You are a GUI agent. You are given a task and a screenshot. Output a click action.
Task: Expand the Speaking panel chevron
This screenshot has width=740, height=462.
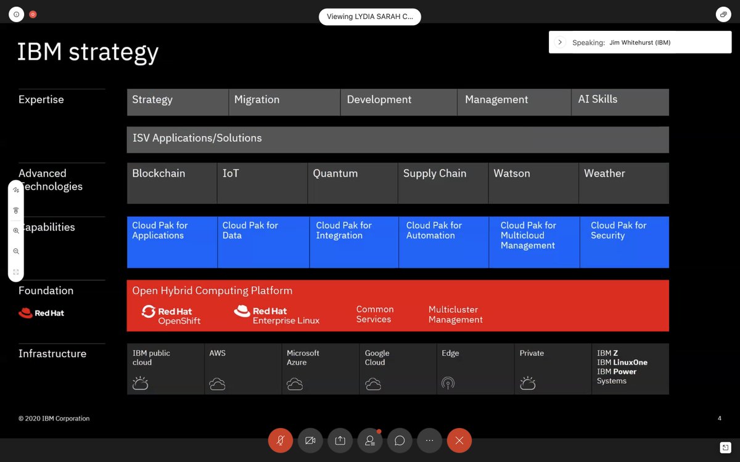coord(560,43)
